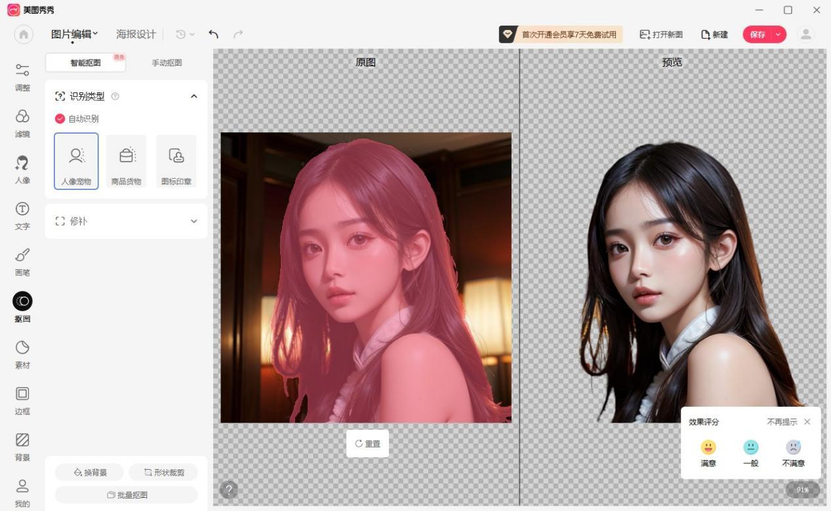Switch to 手动抠图 manual cutout tab
This screenshot has height=511, width=831.
[x=167, y=63]
